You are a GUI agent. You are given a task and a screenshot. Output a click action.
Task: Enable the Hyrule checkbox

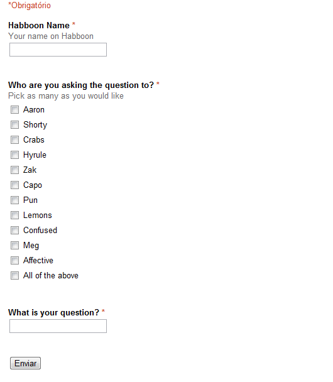tap(14, 155)
